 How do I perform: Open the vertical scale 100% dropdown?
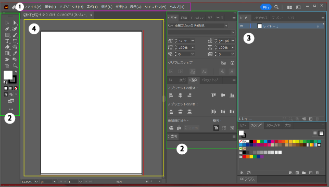[x=193, y=47]
